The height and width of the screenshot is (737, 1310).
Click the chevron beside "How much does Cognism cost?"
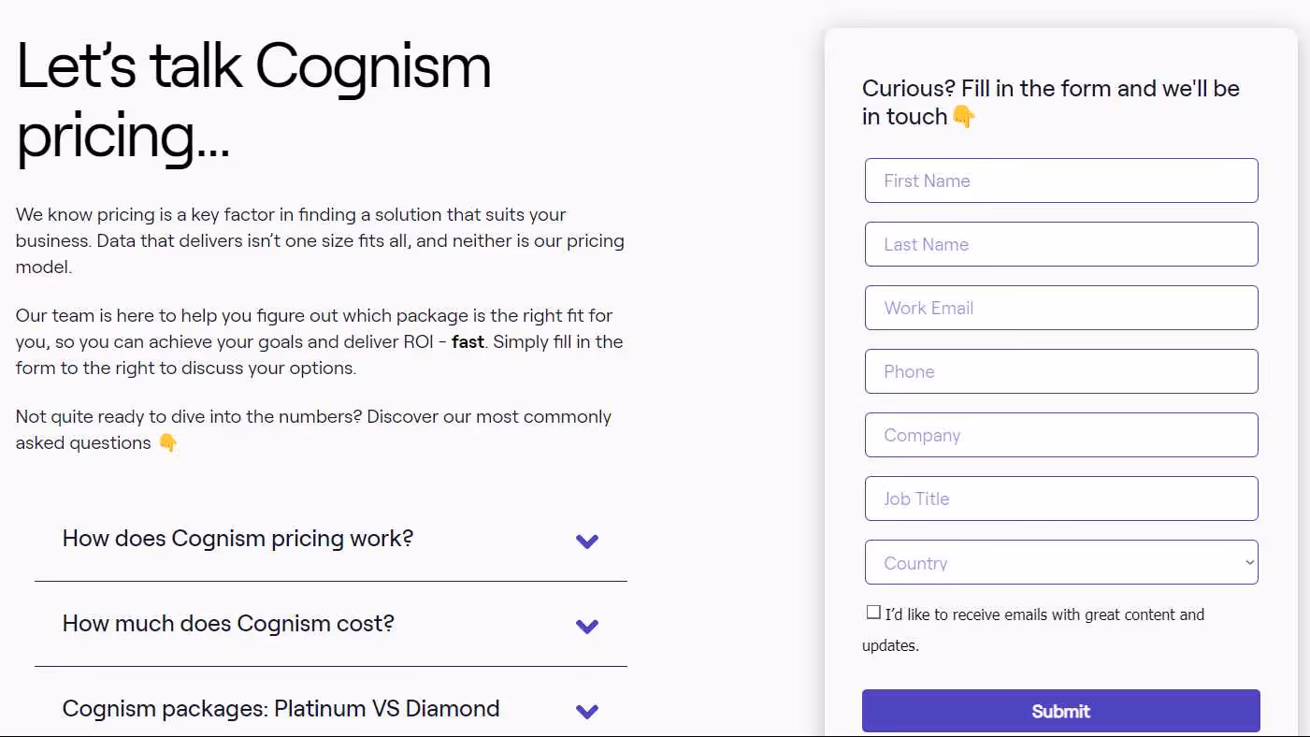(x=587, y=626)
